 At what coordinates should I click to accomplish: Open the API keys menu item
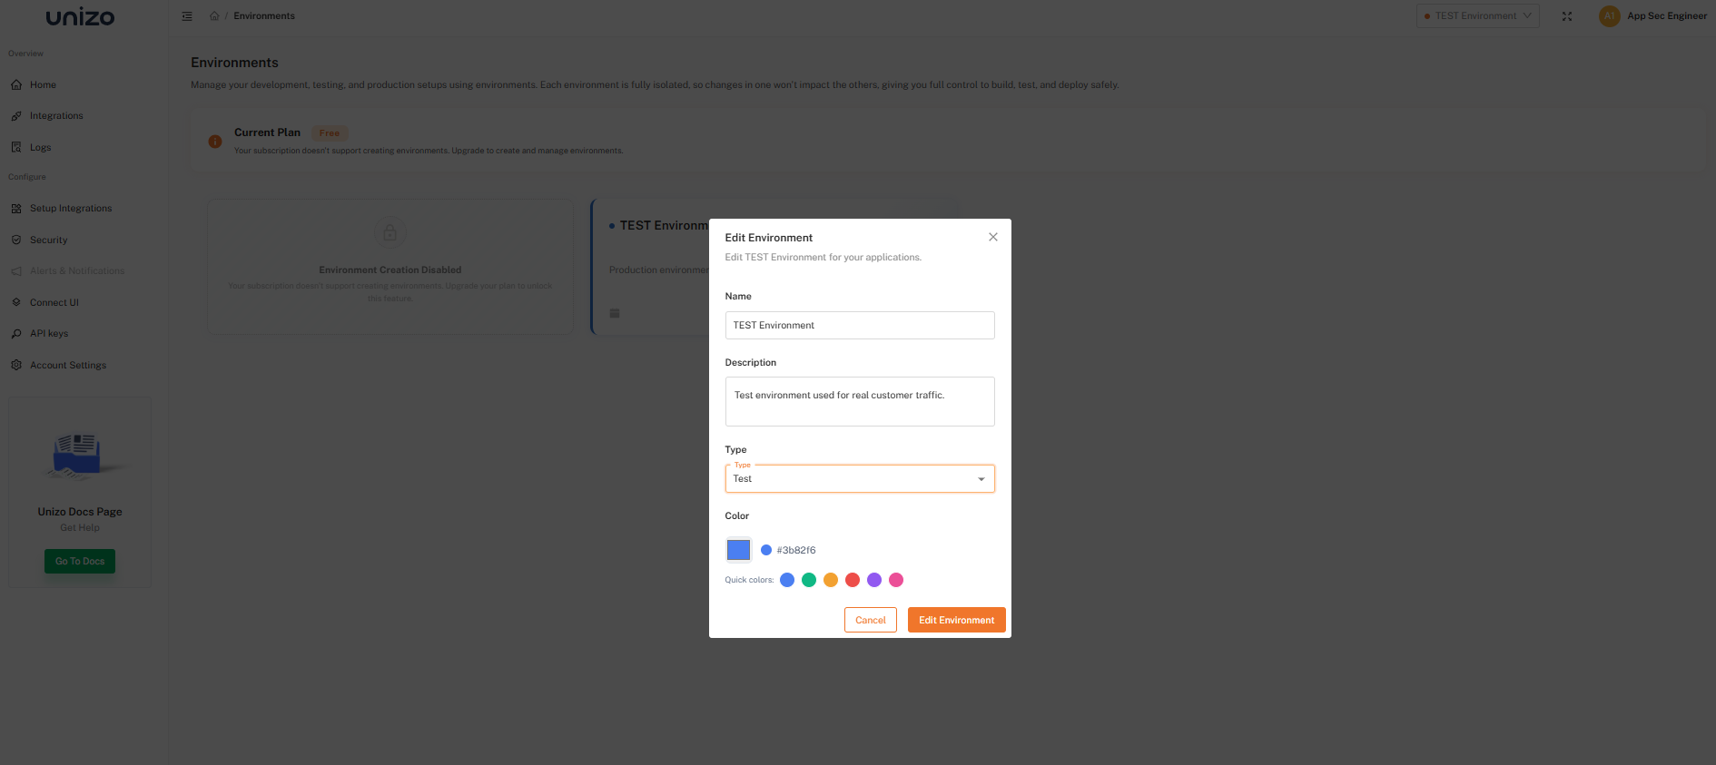(x=49, y=334)
